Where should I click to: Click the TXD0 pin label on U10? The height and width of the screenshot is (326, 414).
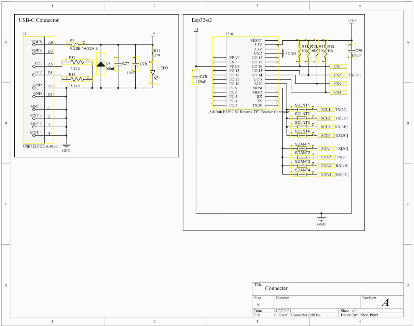point(257,105)
